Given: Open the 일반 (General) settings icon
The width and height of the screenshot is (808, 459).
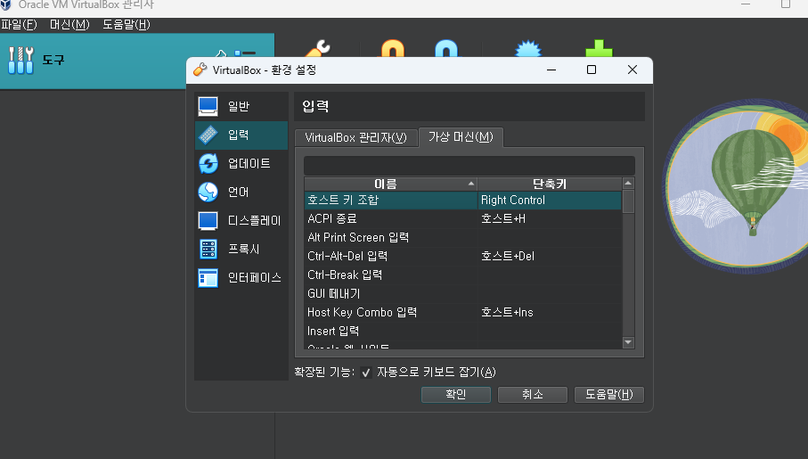Looking at the screenshot, I should pos(208,106).
